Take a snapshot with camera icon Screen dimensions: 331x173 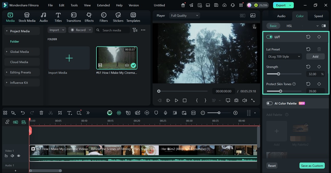[236, 100]
